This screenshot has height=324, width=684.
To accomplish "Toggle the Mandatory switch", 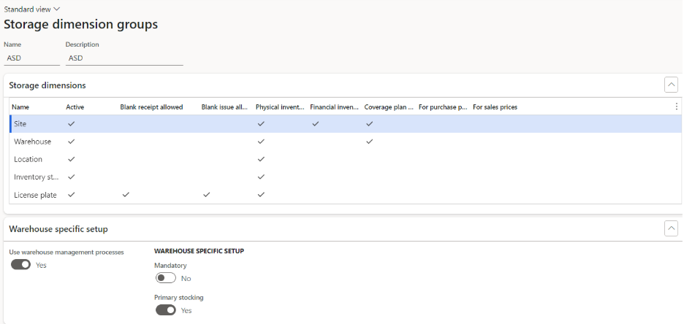I will pyautogui.click(x=166, y=278).
